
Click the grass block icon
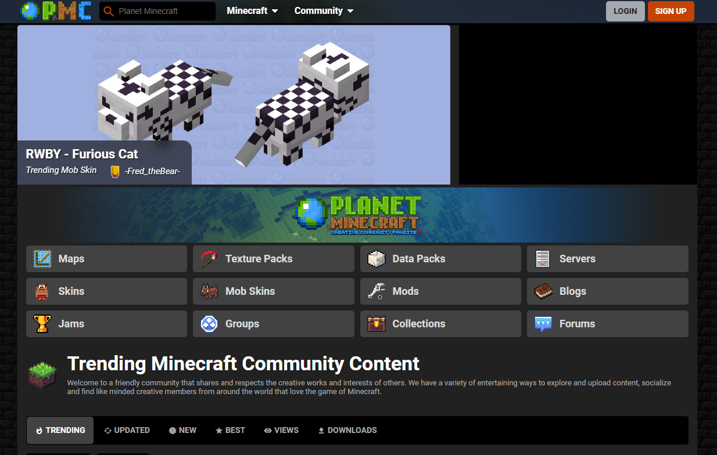[42, 375]
